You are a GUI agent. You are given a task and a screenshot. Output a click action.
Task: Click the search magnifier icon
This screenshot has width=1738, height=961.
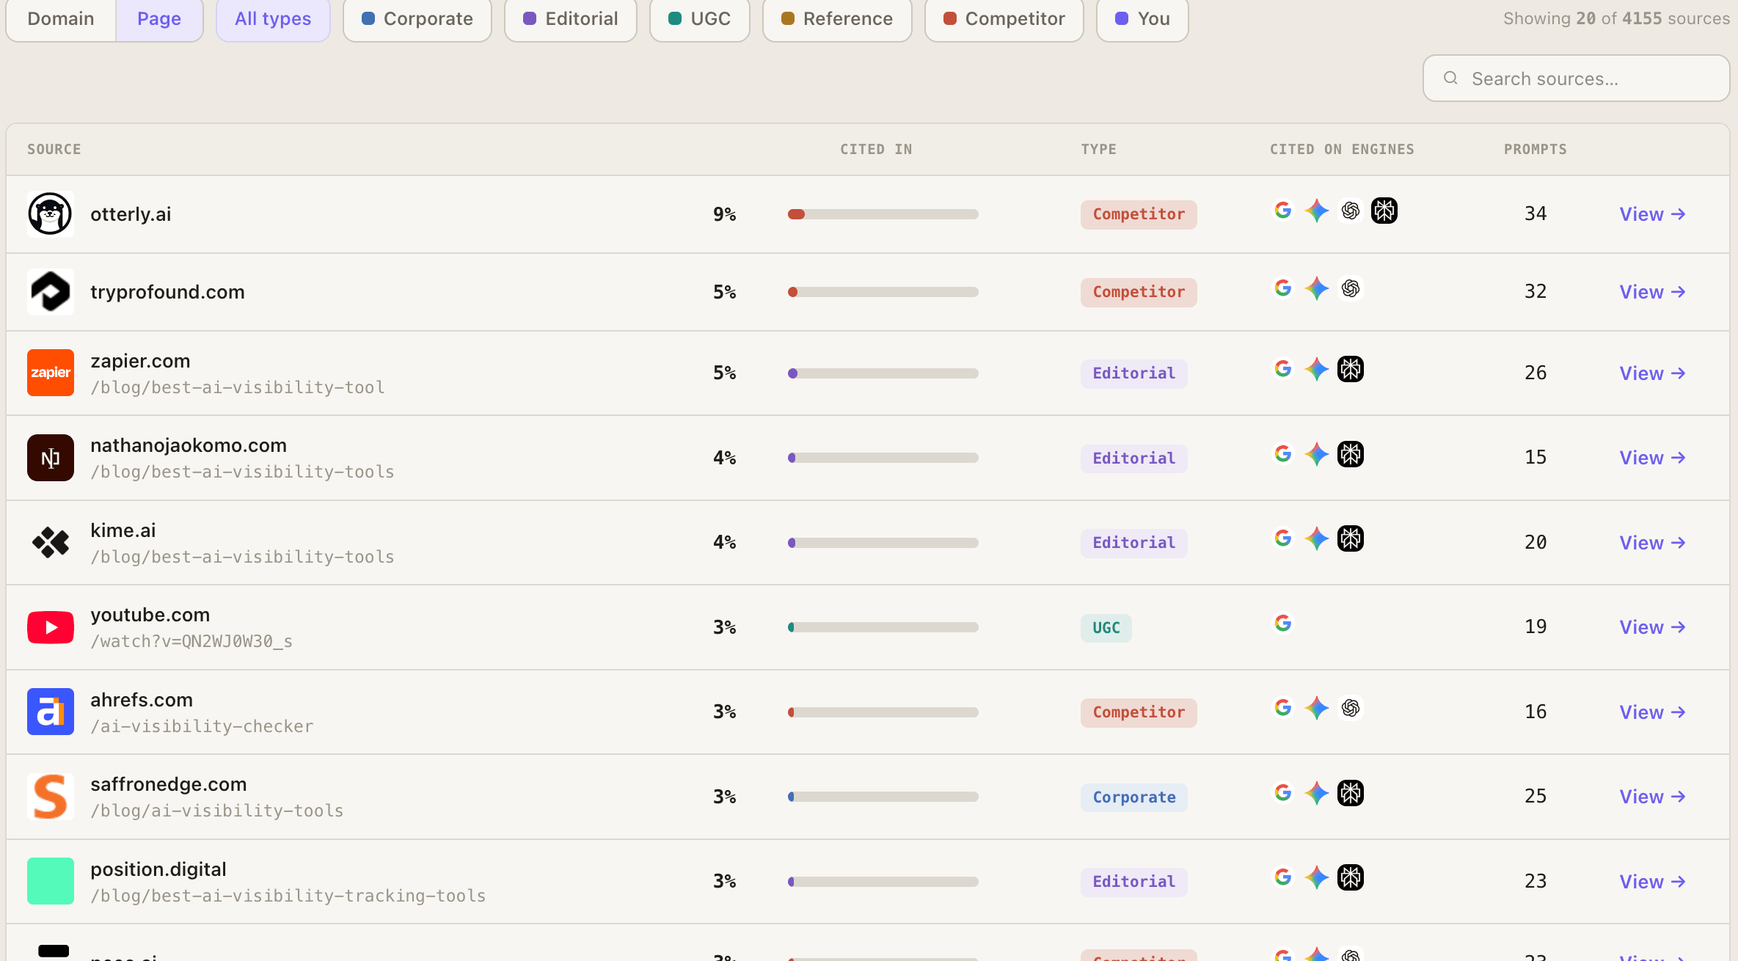pos(1450,78)
